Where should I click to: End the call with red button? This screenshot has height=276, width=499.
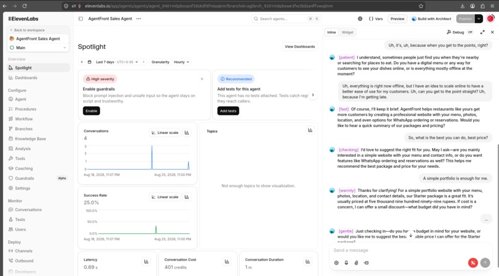click(x=473, y=262)
